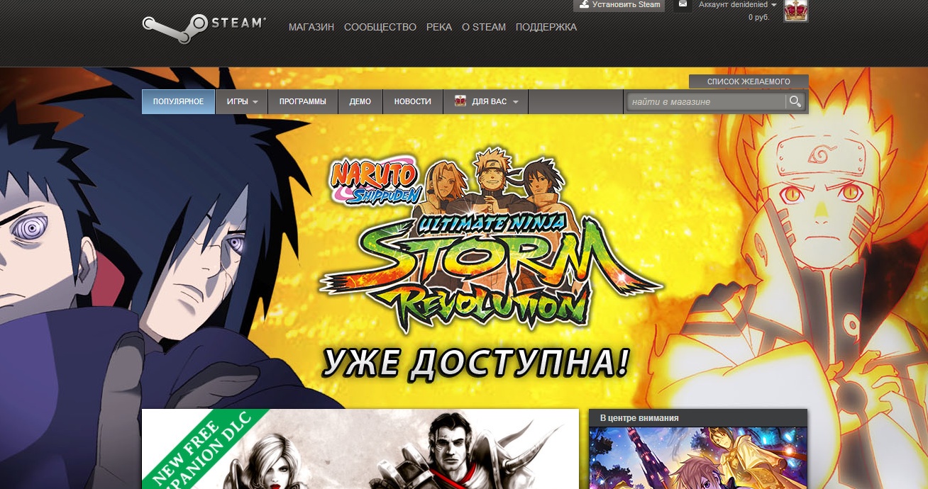Open the inbox envelope icon
The image size is (928, 489).
pos(683,5)
